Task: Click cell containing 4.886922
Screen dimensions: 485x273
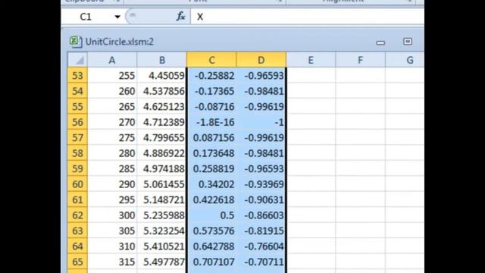Action: click(x=161, y=153)
